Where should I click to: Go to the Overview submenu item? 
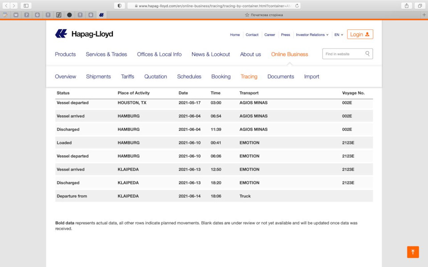click(x=66, y=77)
